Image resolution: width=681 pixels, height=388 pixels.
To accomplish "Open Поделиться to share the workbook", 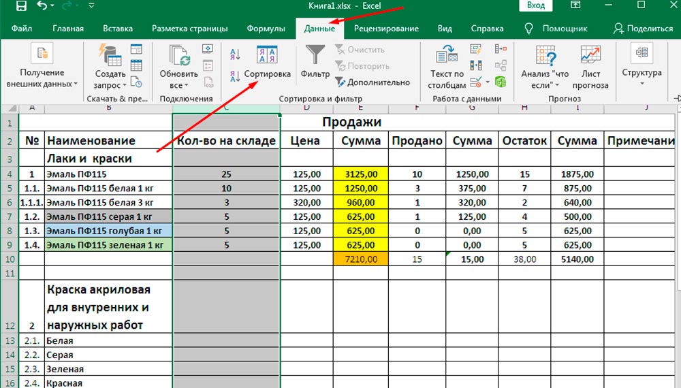I will [x=644, y=29].
